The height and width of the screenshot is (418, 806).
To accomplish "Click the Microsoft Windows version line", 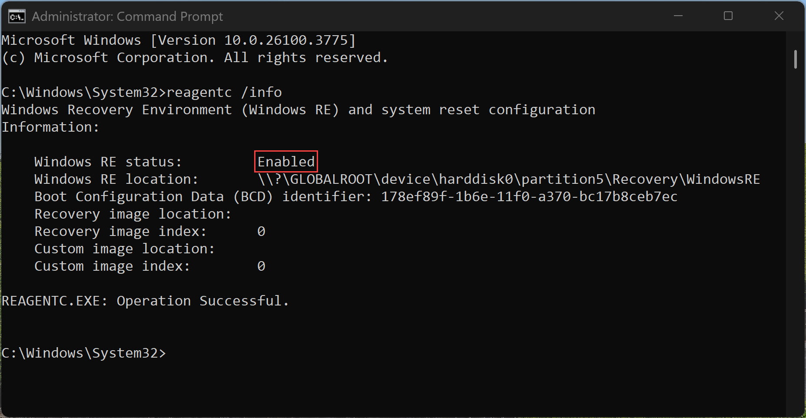I will (179, 40).
